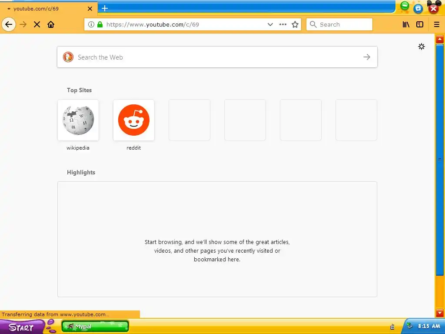Expand the address bar history dropdown arrow
445x334 pixels.
pos(270,24)
